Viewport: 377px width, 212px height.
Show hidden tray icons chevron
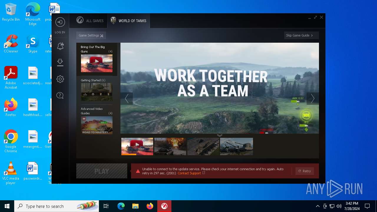pyautogui.click(x=318, y=206)
